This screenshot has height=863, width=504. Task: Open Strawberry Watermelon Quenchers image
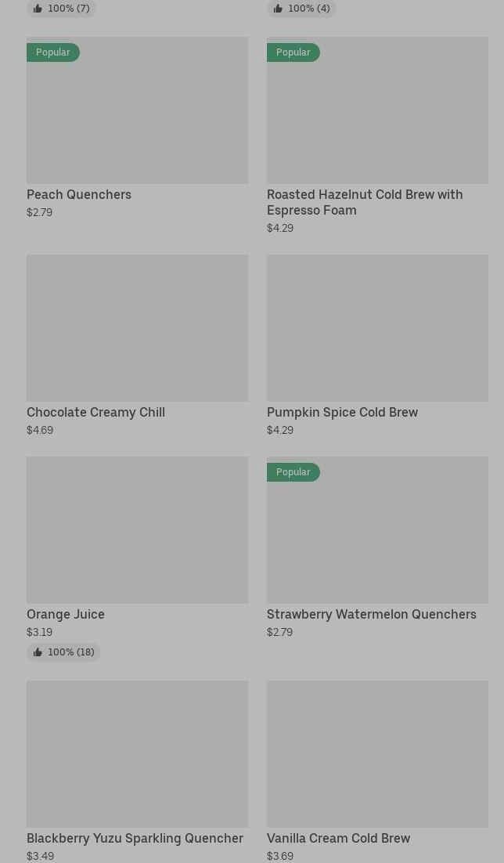pyautogui.click(x=377, y=529)
